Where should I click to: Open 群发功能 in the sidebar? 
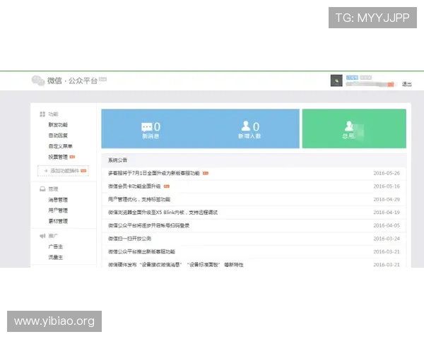58,124
